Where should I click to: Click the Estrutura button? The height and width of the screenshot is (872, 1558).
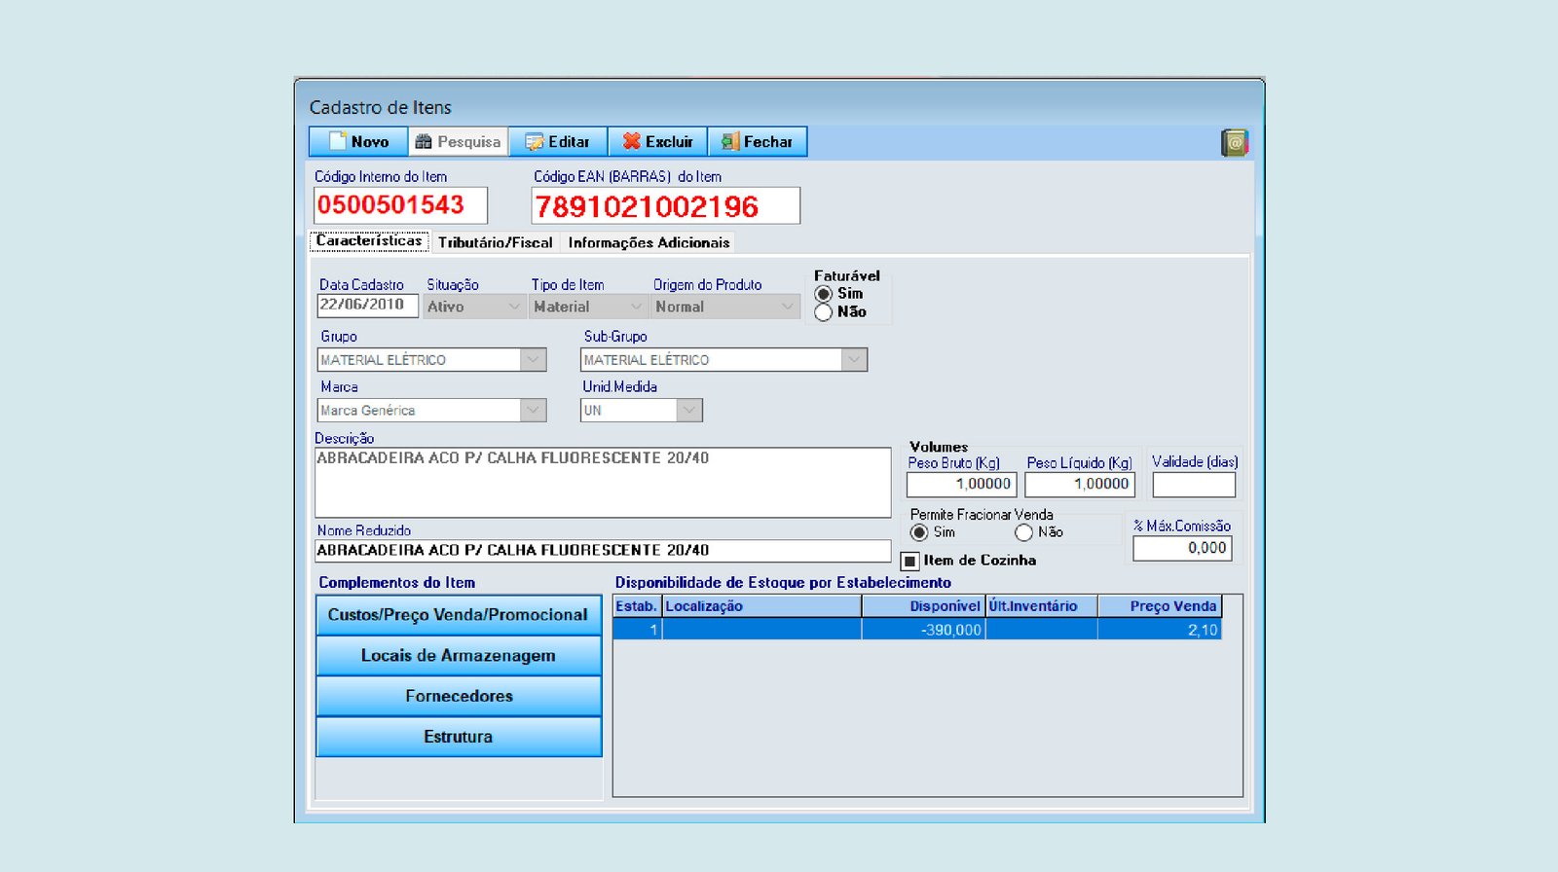pyautogui.click(x=459, y=737)
